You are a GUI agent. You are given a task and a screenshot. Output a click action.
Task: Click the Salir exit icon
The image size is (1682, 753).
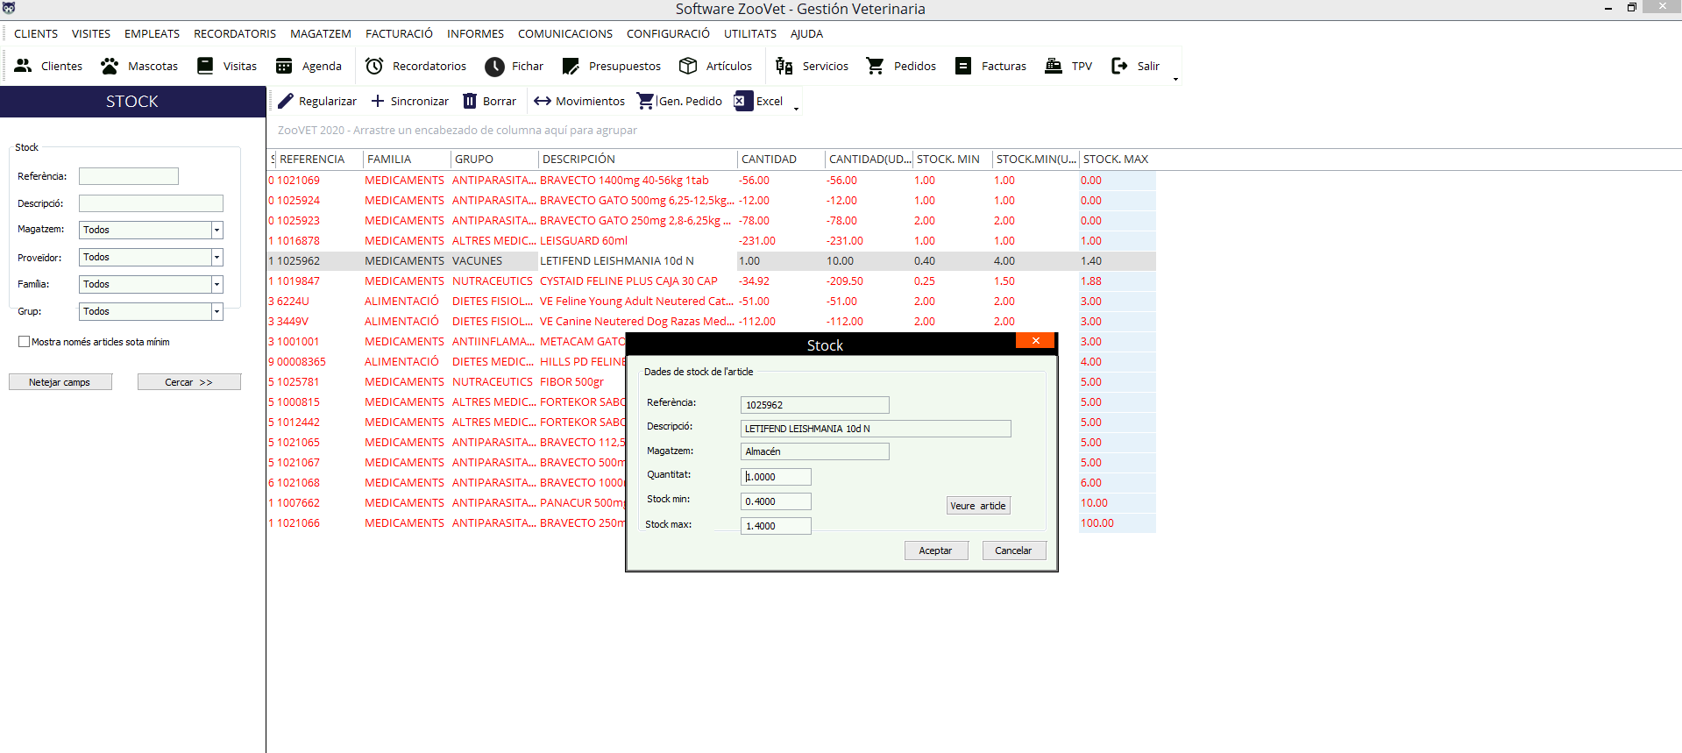point(1119,66)
